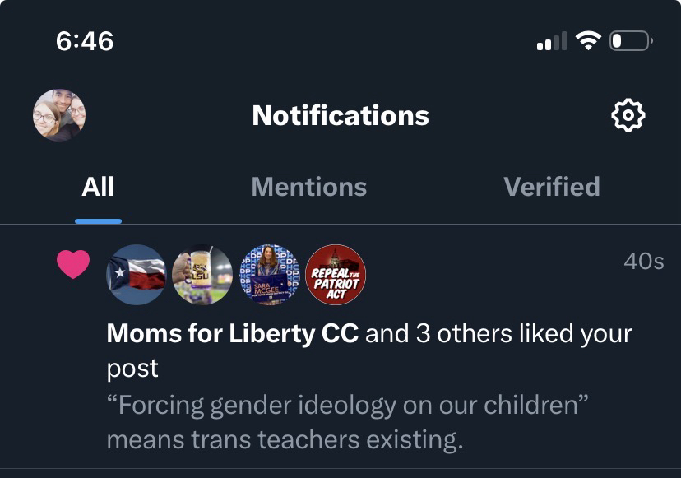Tap the Notifications header title

click(x=340, y=116)
